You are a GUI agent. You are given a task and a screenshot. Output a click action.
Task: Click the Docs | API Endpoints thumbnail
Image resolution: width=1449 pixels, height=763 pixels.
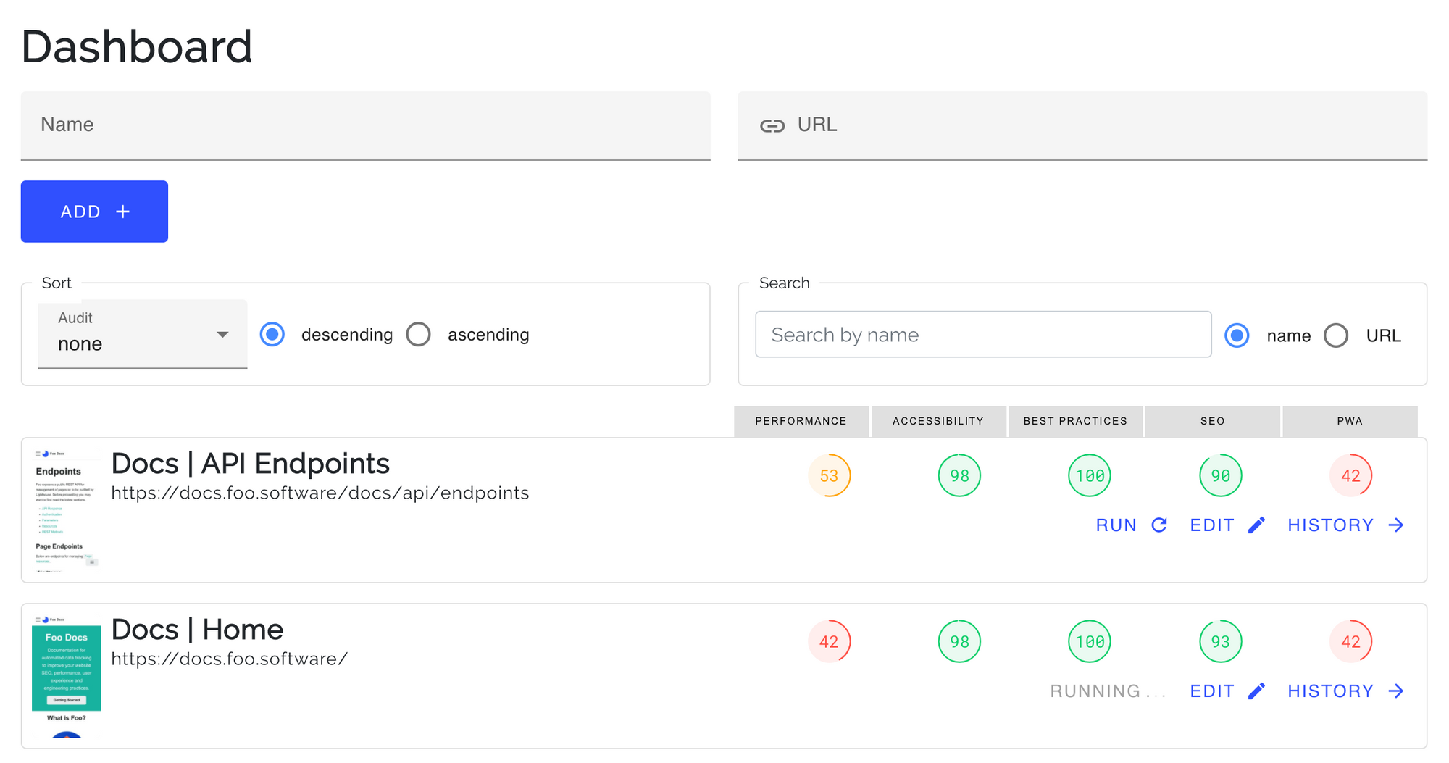pos(66,511)
